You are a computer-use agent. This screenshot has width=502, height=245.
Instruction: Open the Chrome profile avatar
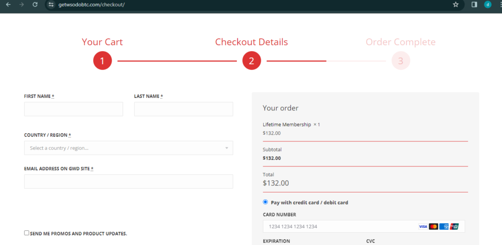487,4
